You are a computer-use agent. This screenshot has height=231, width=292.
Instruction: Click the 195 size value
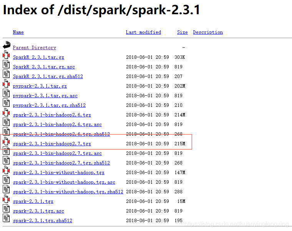178,221
